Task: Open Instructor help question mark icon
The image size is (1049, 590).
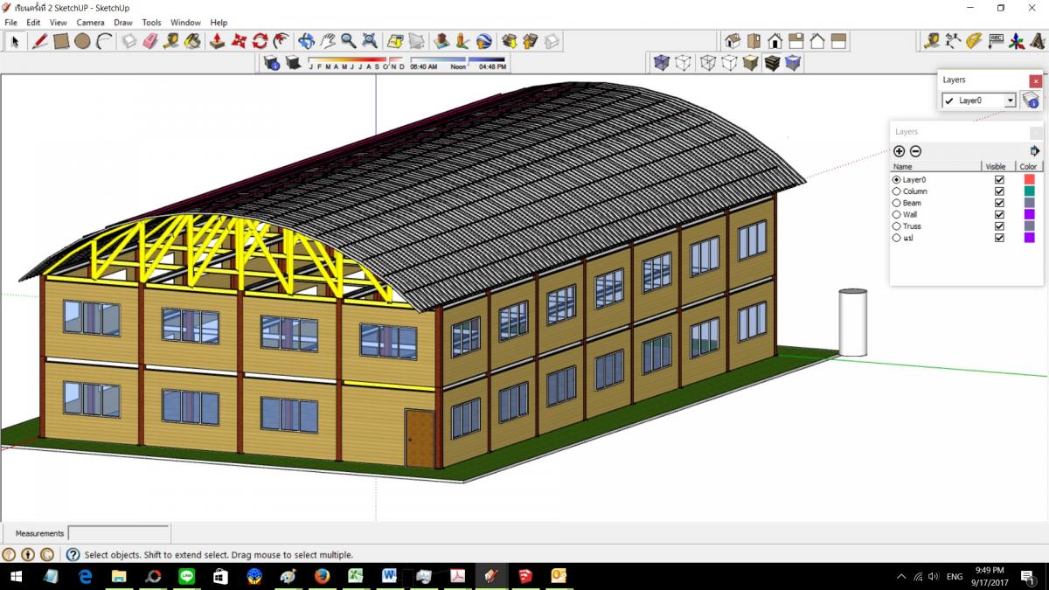Action: [73, 554]
